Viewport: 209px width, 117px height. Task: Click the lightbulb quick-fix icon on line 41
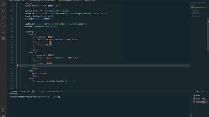[18, 65]
